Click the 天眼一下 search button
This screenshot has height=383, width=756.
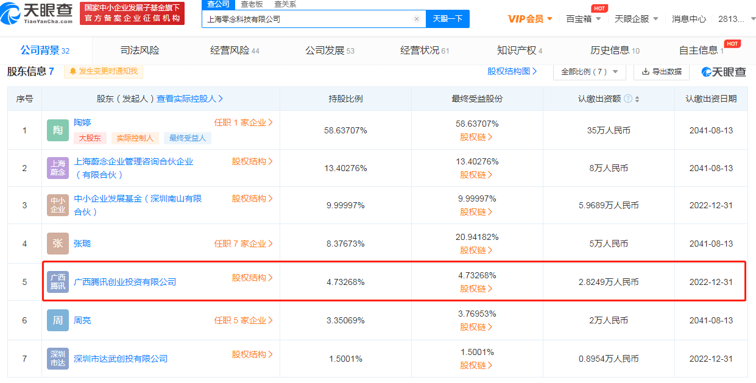click(447, 19)
